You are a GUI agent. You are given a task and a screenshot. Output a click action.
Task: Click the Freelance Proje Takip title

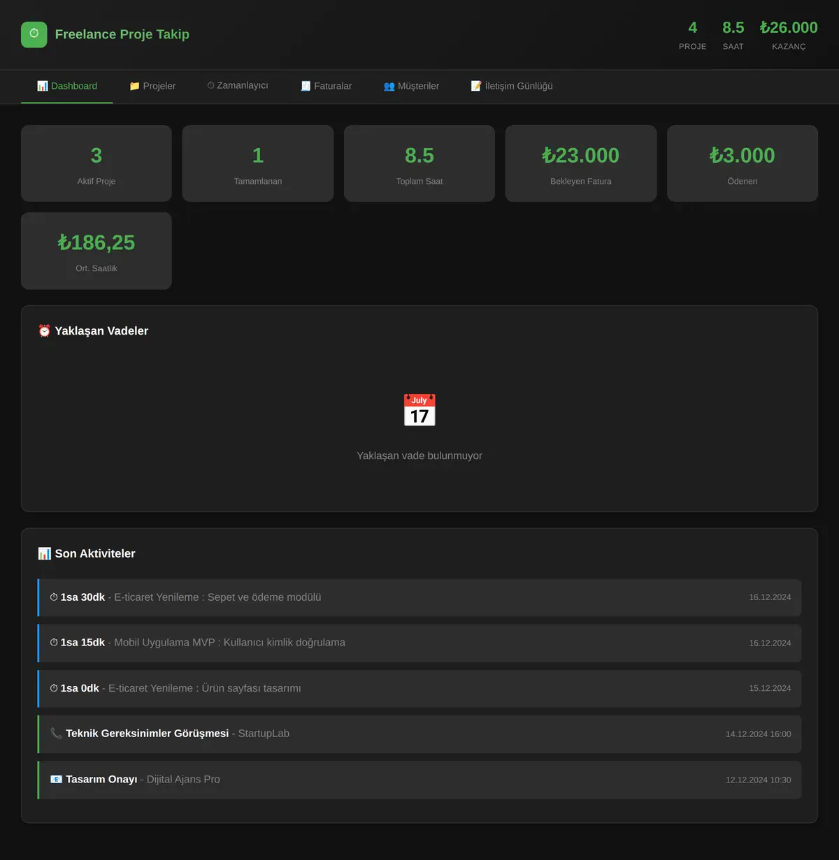(122, 34)
